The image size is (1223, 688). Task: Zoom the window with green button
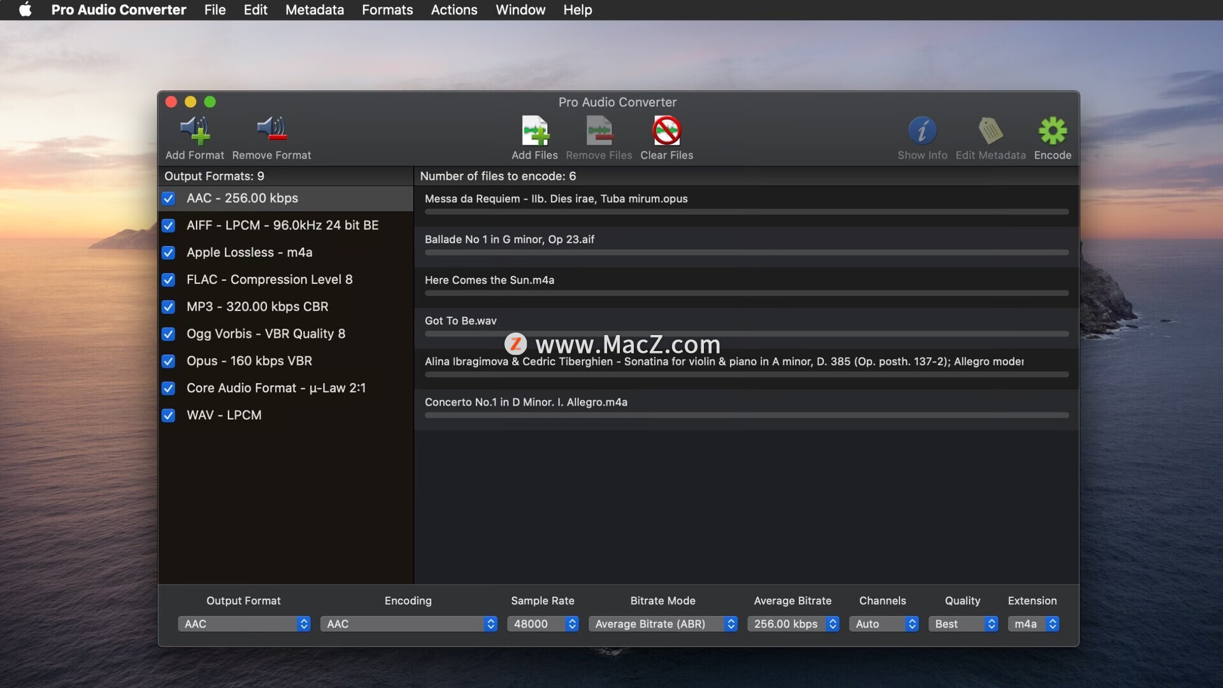click(x=210, y=102)
